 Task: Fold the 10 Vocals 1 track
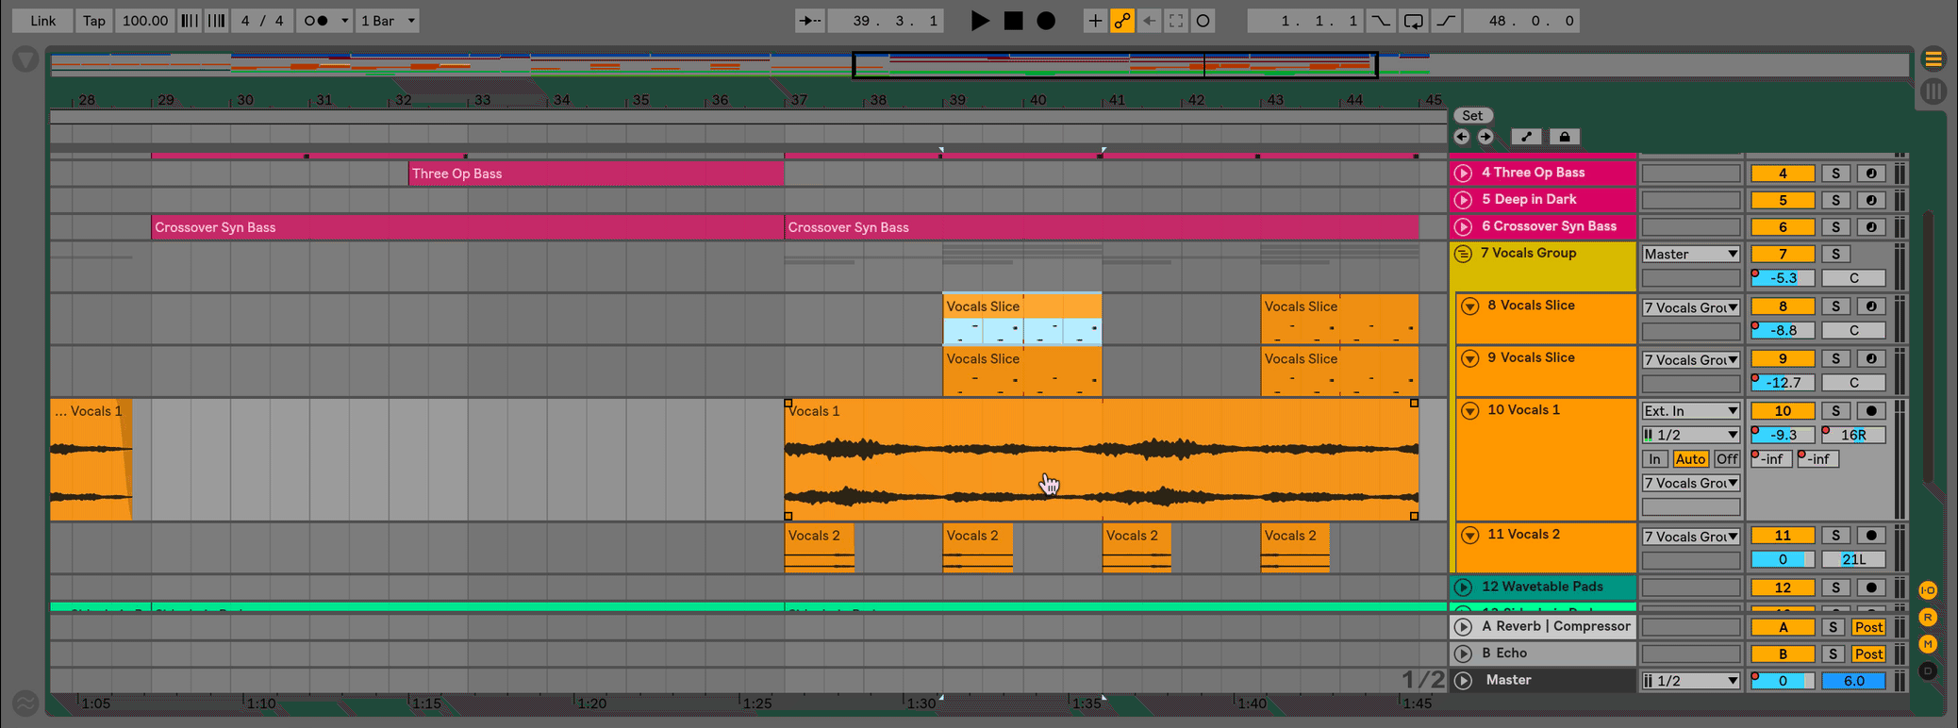1469,410
